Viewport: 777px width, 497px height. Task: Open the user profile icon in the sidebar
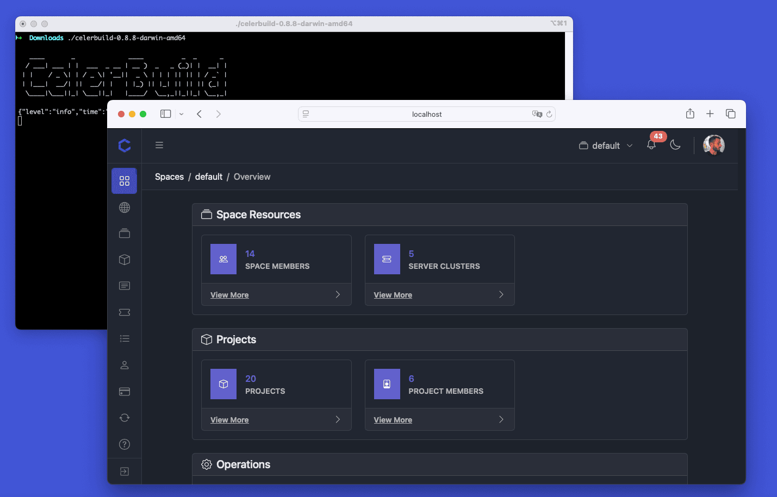click(125, 365)
